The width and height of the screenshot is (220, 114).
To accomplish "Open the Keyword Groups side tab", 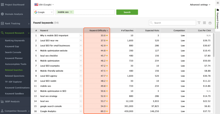I will (x=217, y=19).
